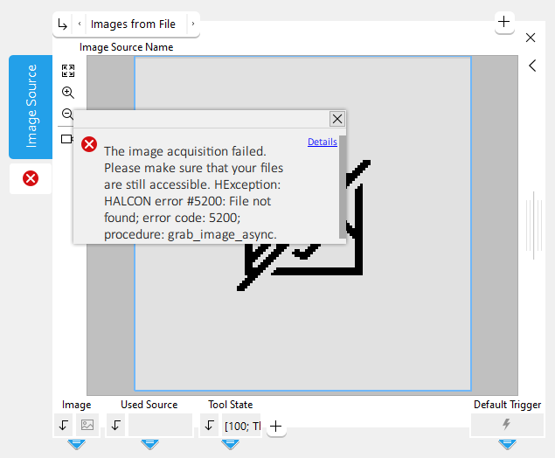Expand the dropdown arrow below Image output
Image resolution: width=555 pixels, height=458 pixels.
click(76, 444)
